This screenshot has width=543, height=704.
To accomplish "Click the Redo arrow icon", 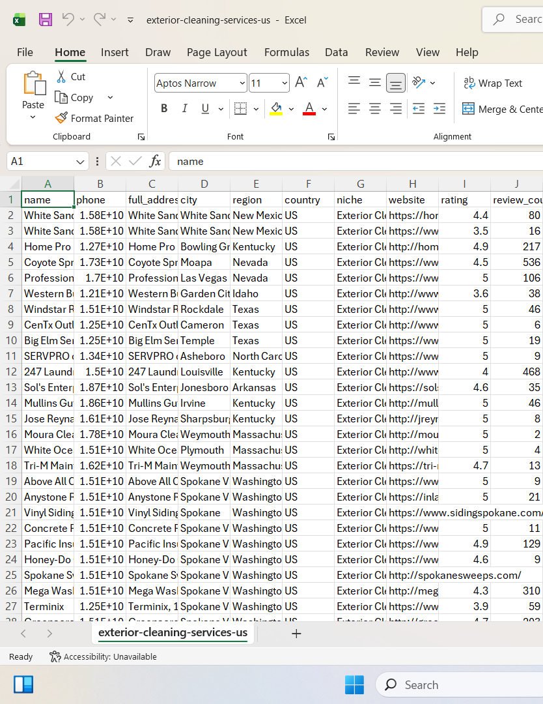I will pos(100,20).
